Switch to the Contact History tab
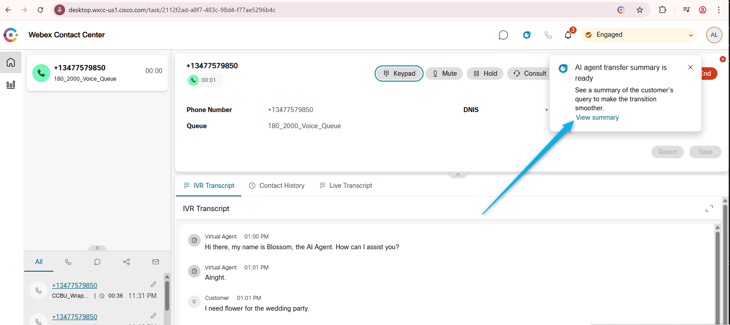 click(x=277, y=186)
